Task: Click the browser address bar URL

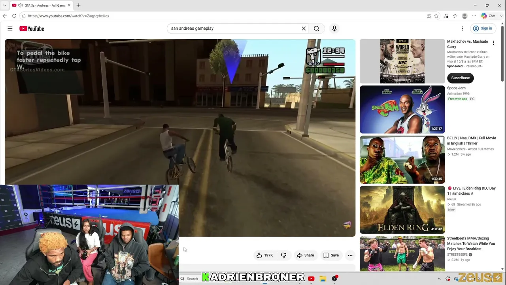Action: point(68,16)
